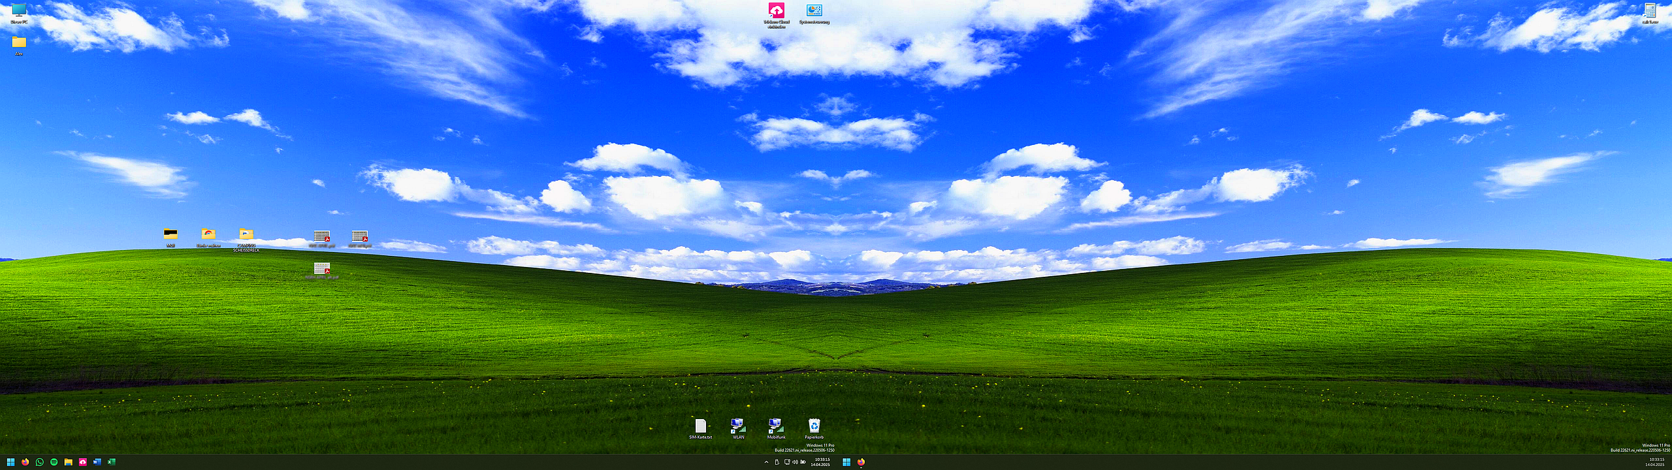Switch to the running Firefox beside the tray clock
The width and height of the screenshot is (1672, 470).
(861, 462)
